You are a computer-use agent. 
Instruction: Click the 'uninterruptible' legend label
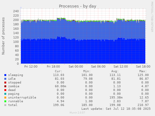coord(22,98)
